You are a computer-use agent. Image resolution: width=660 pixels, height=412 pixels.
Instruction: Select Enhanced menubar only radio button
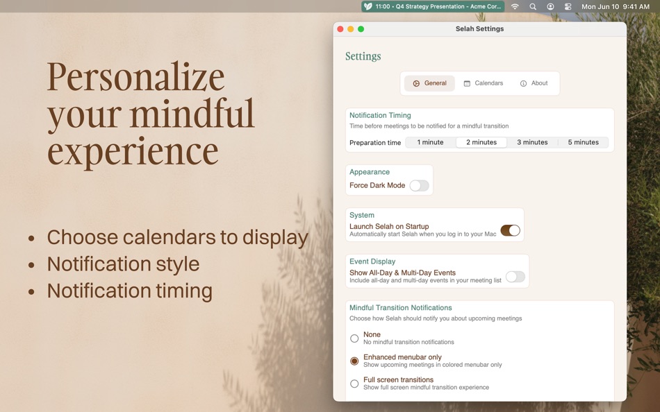[x=354, y=361]
